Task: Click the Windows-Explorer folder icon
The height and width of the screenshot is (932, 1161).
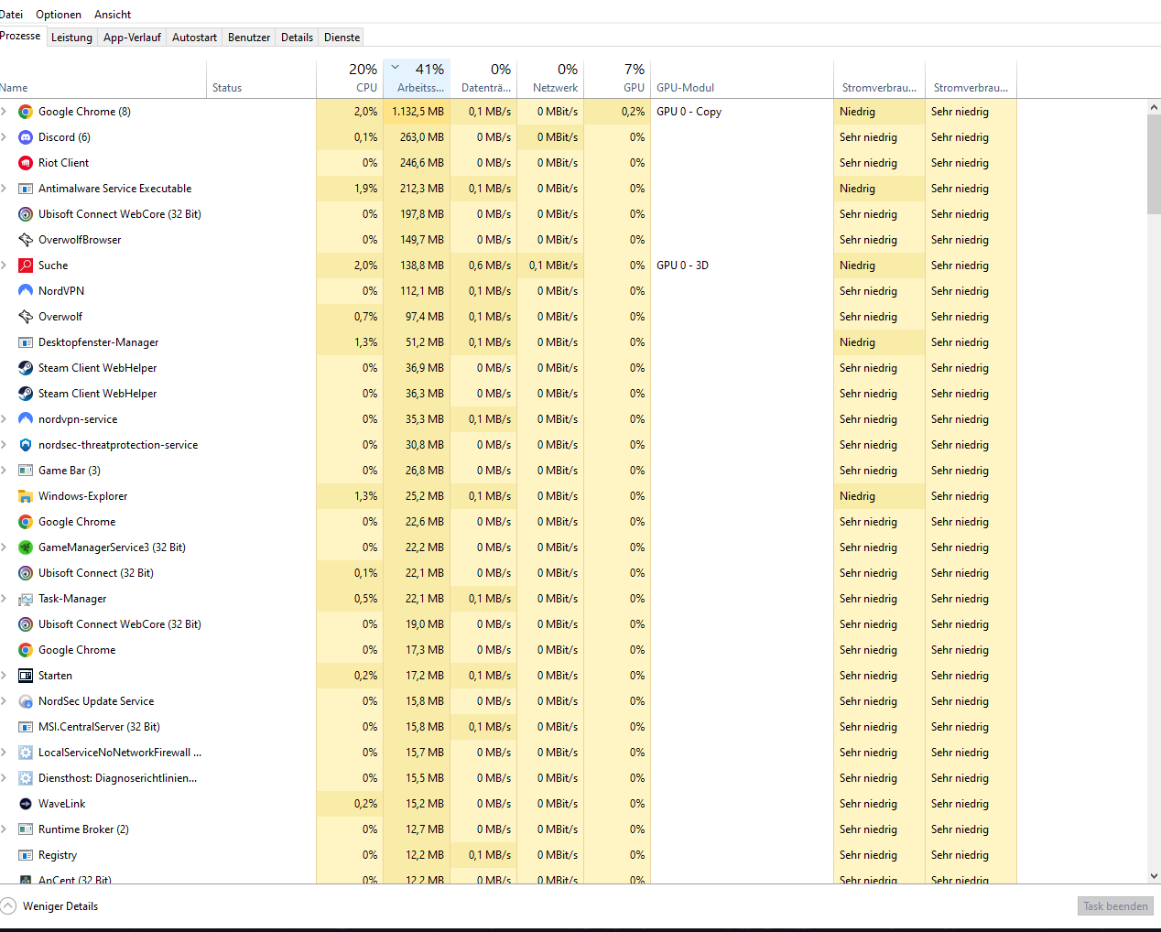Action: coord(26,496)
